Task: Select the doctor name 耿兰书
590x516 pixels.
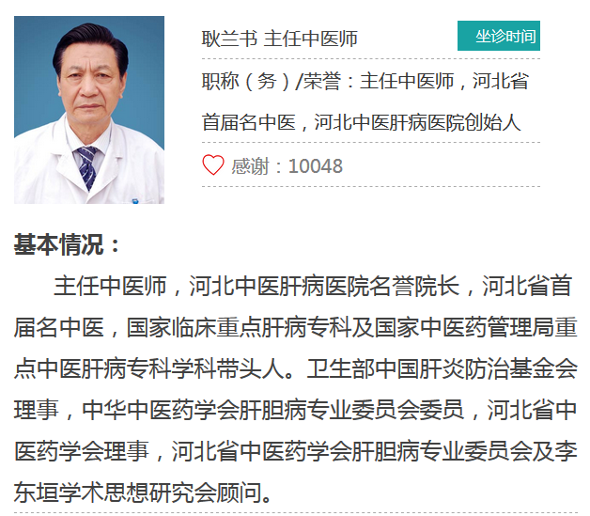Action: (x=229, y=39)
